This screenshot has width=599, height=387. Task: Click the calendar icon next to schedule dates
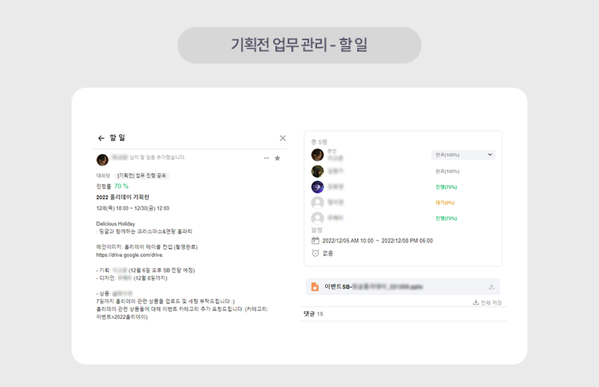coord(316,240)
